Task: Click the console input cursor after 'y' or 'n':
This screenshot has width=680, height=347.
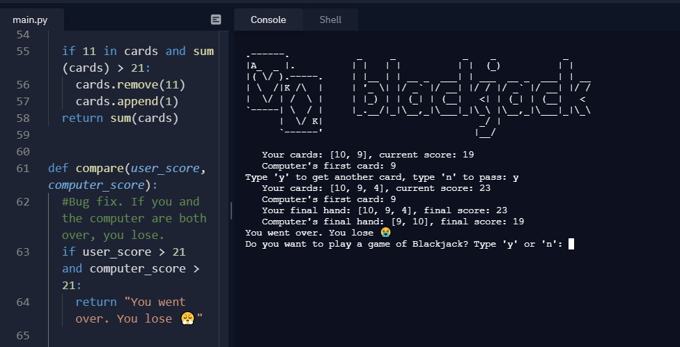Action: pyautogui.click(x=571, y=244)
